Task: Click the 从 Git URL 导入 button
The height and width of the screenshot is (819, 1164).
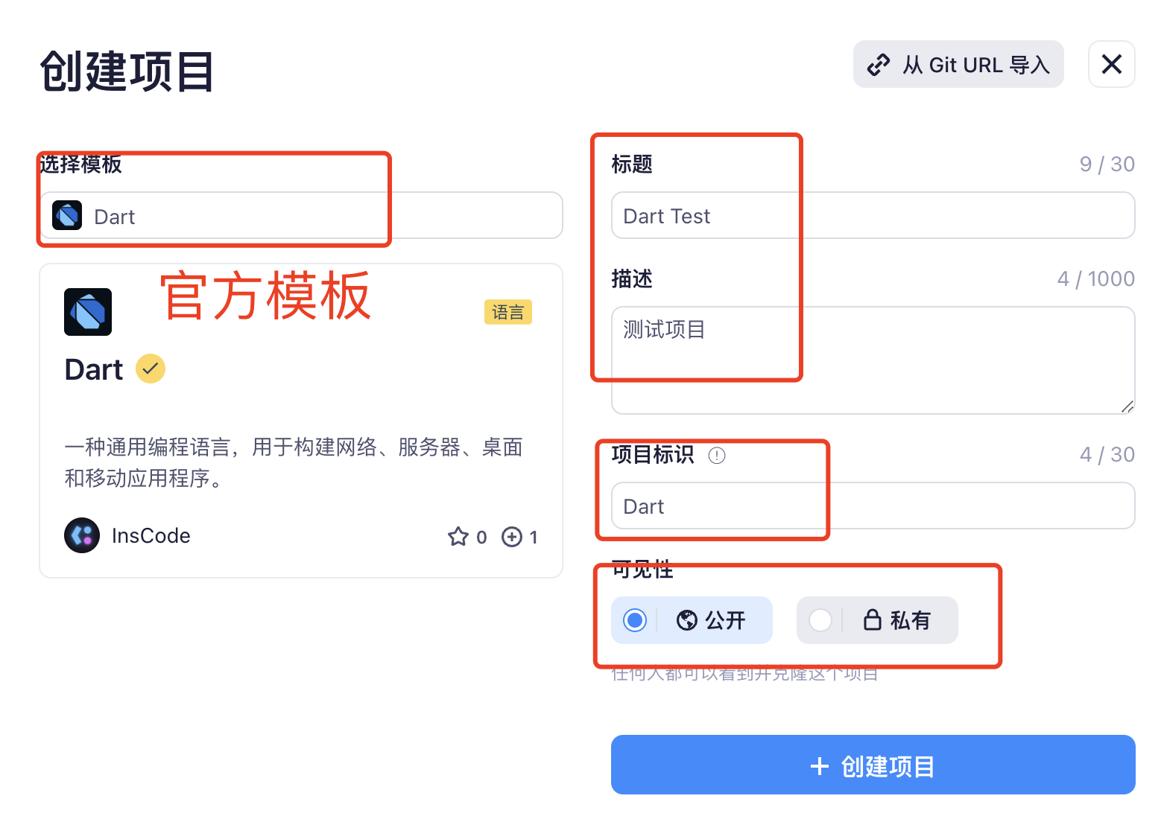Action: [958, 65]
